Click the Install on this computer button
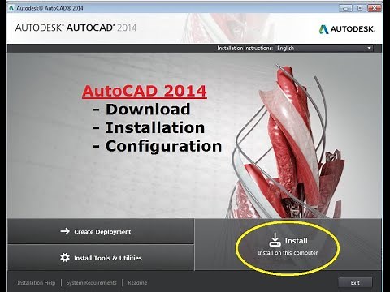The width and height of the screenshot is (390, 292). 288,245
